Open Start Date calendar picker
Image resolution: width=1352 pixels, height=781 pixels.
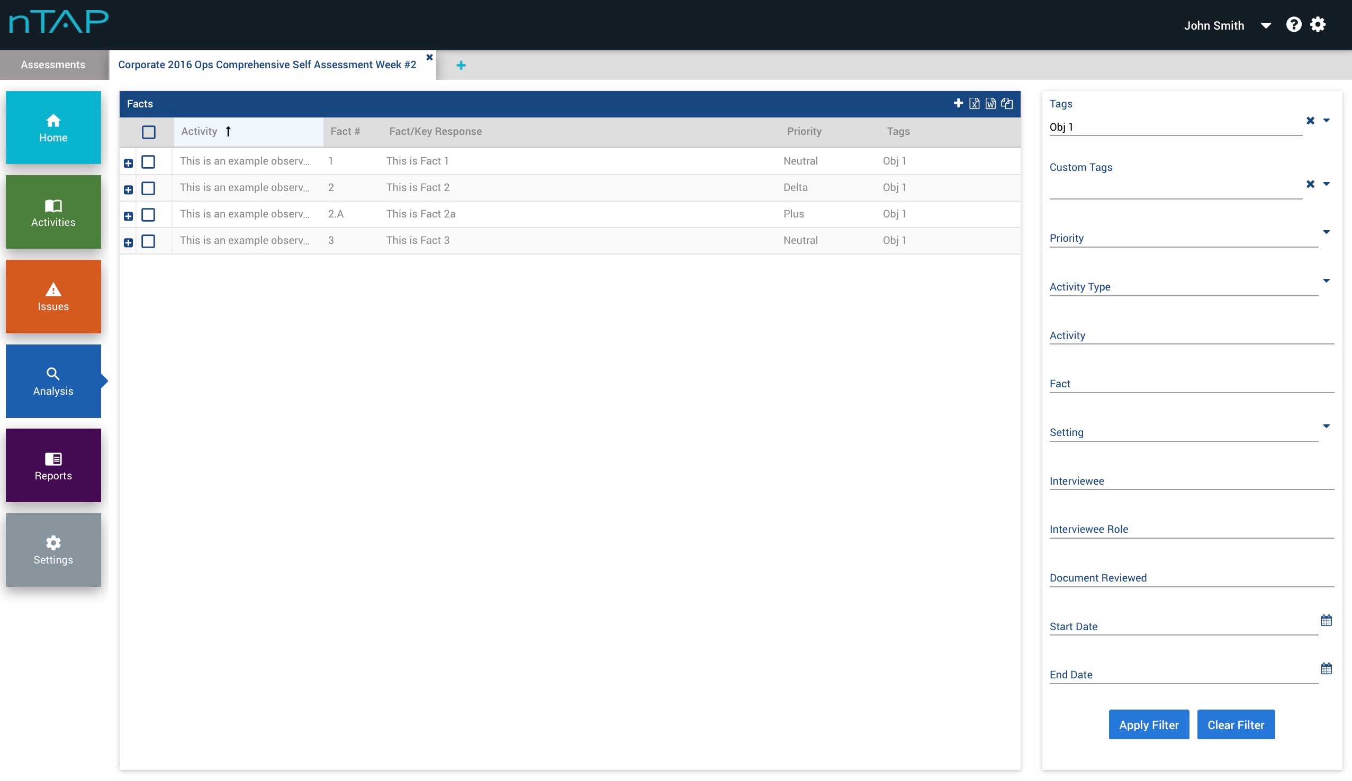(1326, 621)
